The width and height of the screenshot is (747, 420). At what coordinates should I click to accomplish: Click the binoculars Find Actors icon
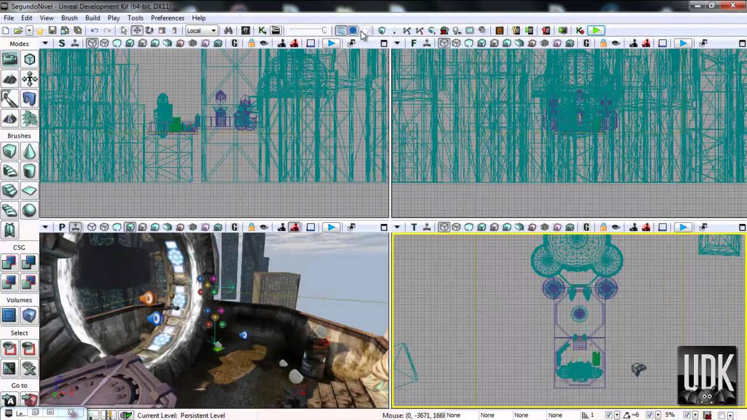229,30
